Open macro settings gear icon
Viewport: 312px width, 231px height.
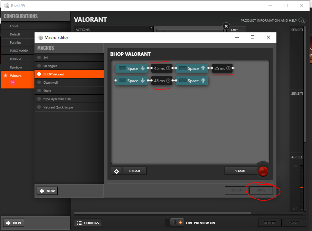[116, 171]
